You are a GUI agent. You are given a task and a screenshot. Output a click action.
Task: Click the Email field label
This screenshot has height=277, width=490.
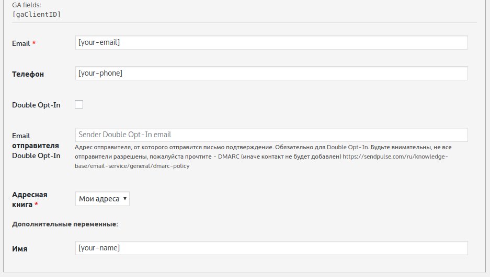(x=21, y=44)
